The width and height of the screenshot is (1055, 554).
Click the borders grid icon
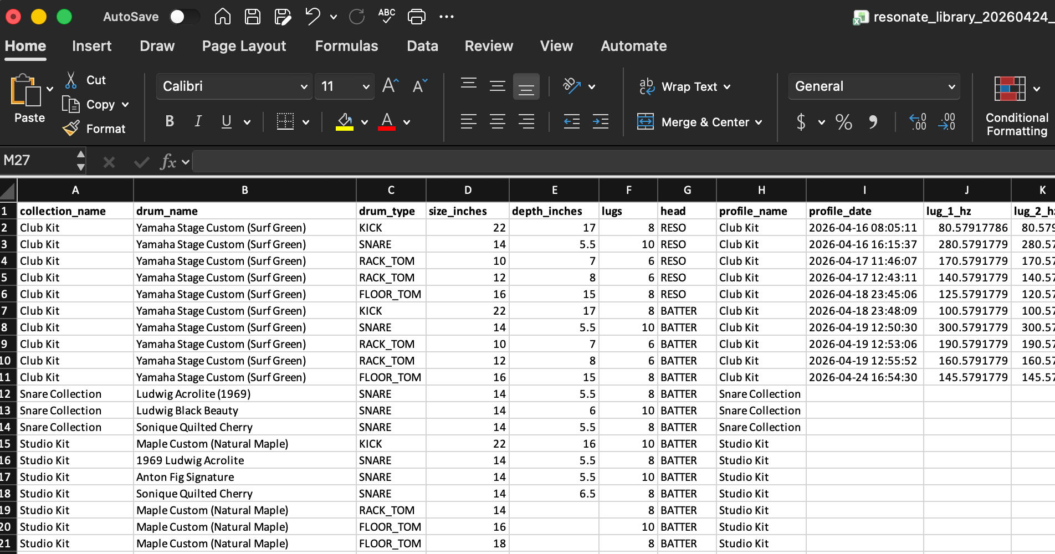pos(285,121)
